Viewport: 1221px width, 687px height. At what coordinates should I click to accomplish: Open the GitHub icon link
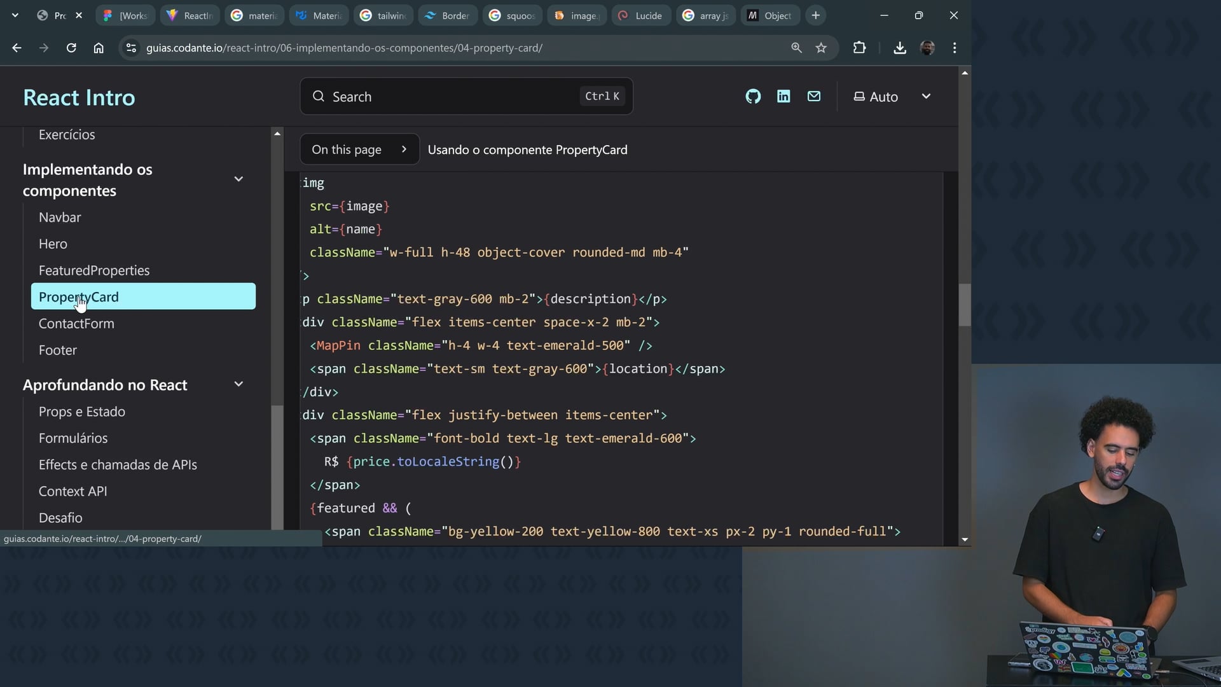pyautogui.click(x=753, y=97)
